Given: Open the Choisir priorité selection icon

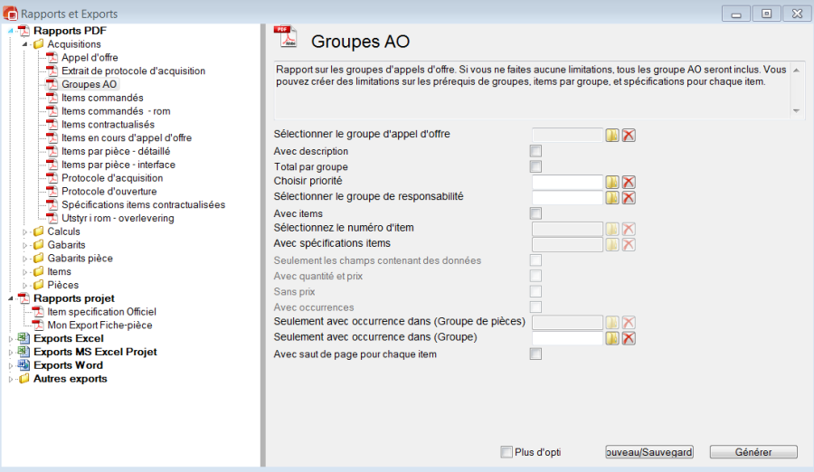Looking at the screenshot, I should tap(612, 183).
